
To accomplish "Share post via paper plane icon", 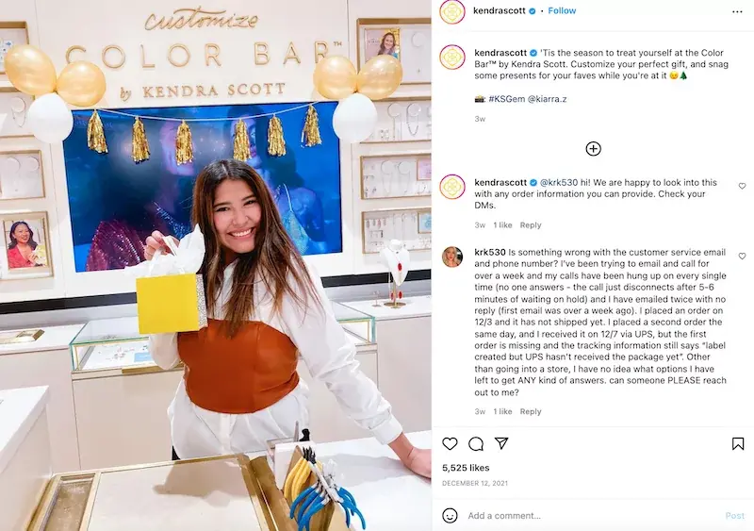I will pos(501,443).
